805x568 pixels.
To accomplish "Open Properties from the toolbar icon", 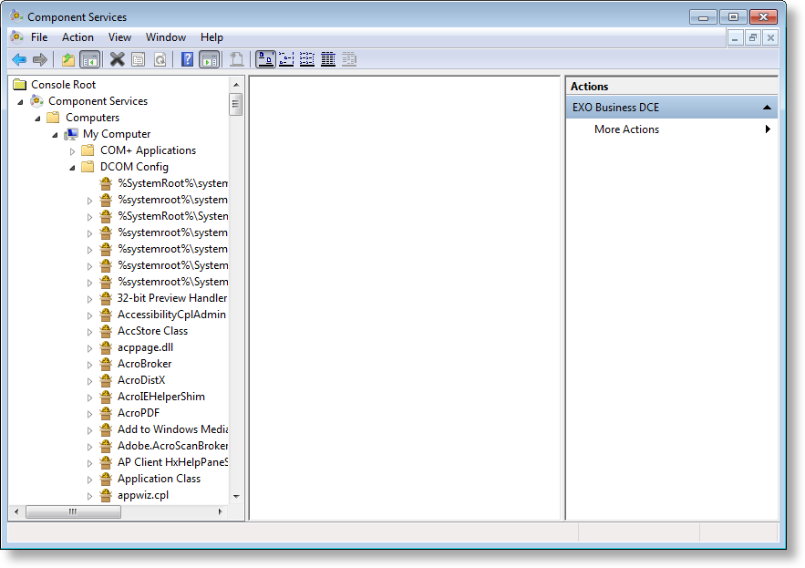I will click(x=139, y=59).
